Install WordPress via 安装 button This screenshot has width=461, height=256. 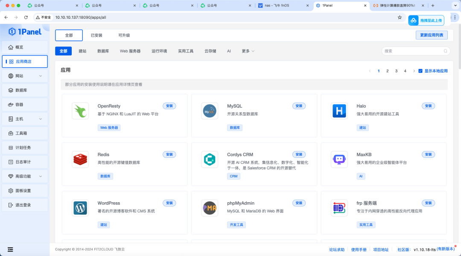(x=169, y=203)
